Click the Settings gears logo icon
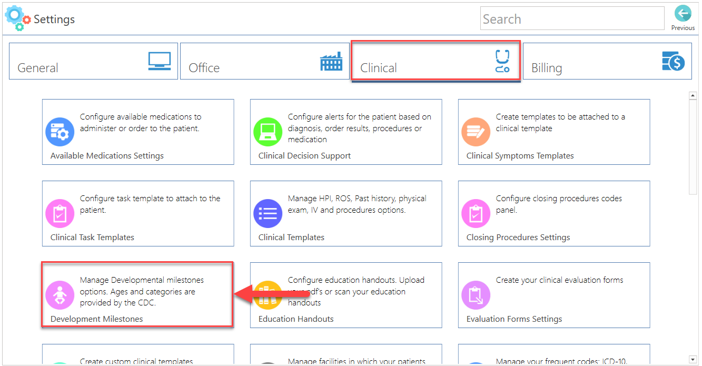Image resolution: width=702 pixels, height=366 pixels. click(18, 18)
